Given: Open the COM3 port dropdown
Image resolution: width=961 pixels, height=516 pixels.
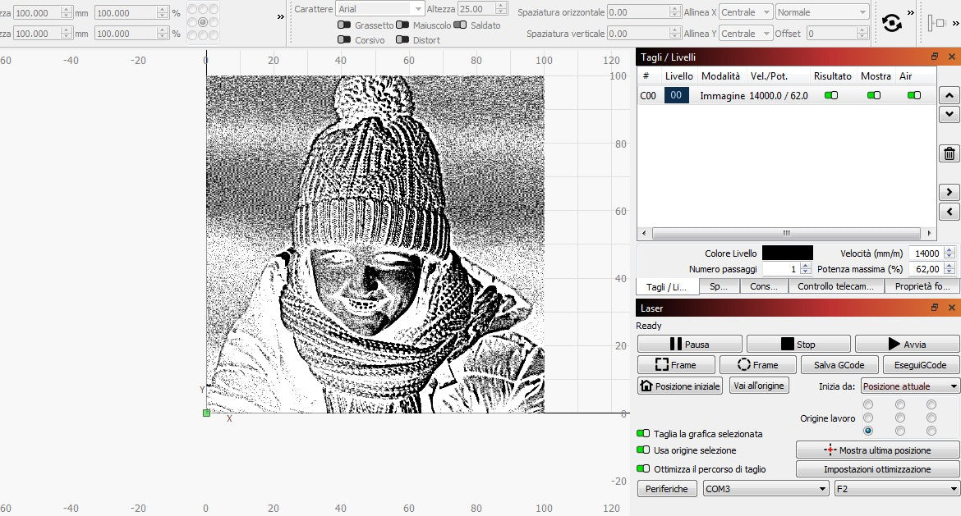Looking at the screenshot, I should pos(766,489).
